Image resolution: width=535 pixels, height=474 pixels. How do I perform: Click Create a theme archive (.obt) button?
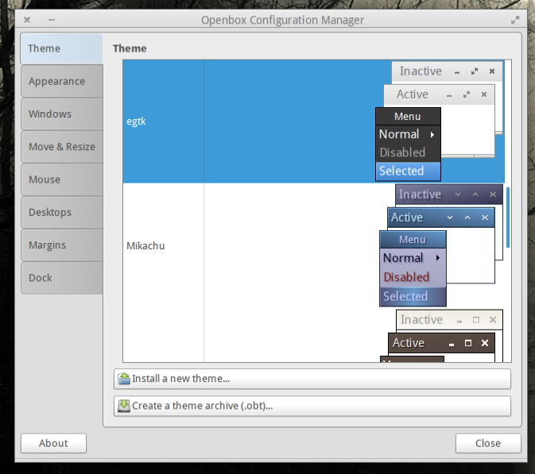312,406
